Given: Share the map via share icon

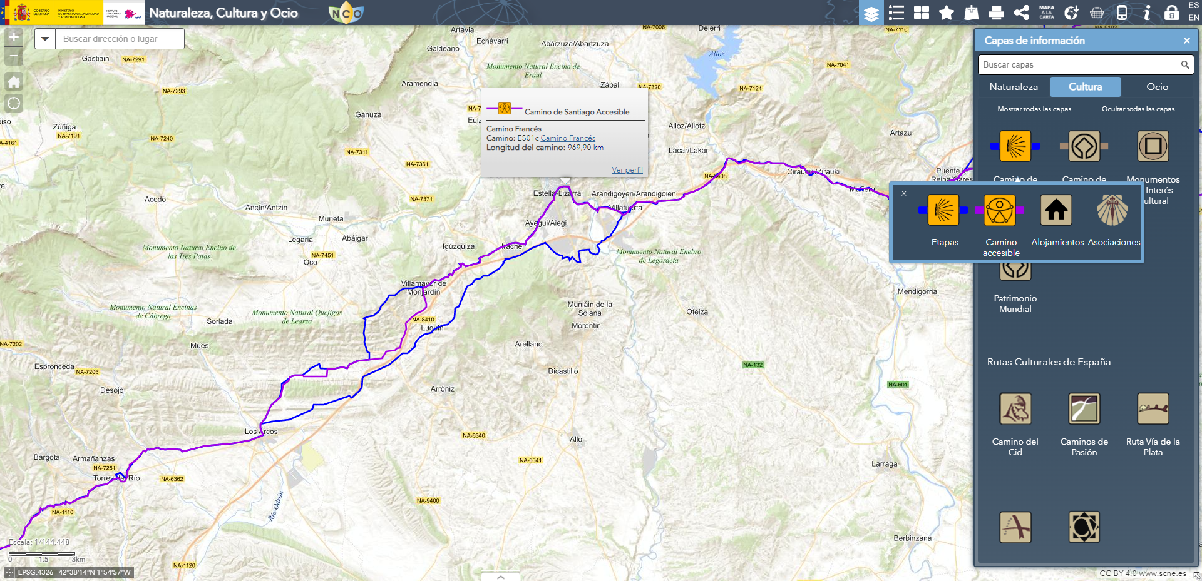Looking at the screenshot, I should point(1022,13).
